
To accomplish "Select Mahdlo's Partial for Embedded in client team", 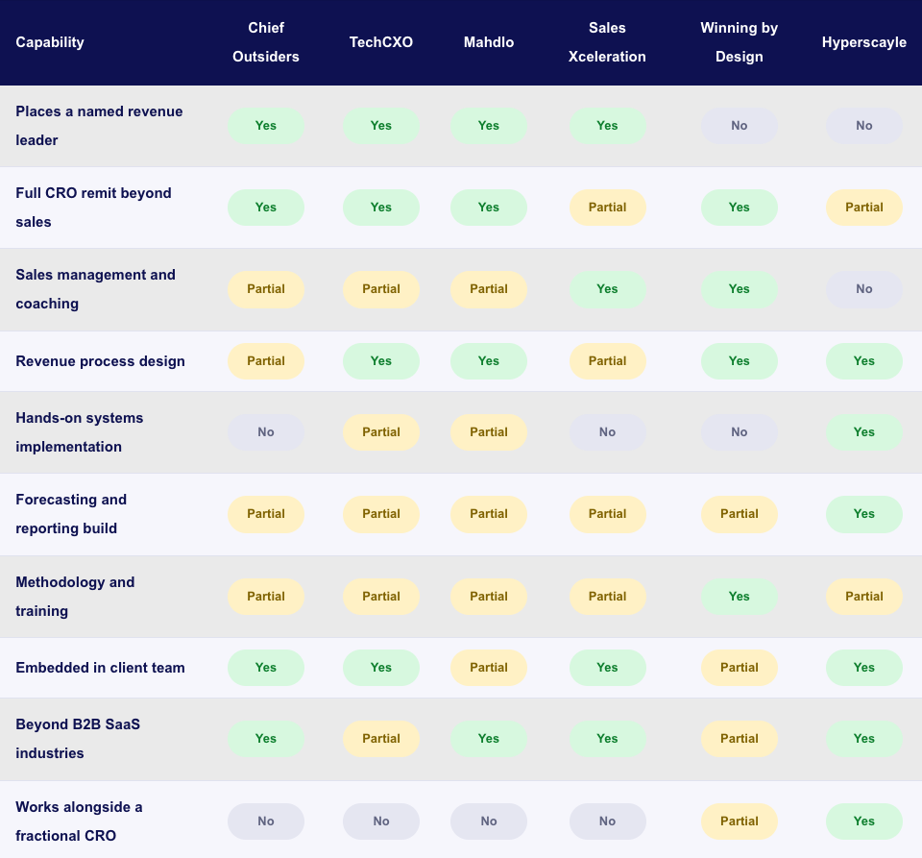I will coord(489,668).
